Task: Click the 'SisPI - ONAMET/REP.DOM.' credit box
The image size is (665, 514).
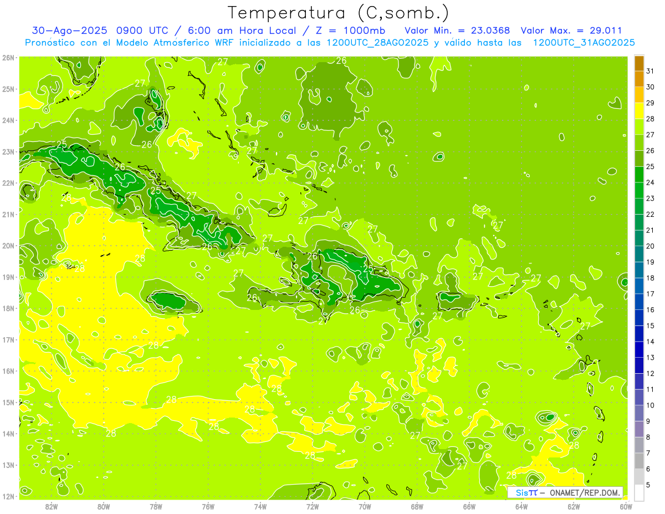Action: [565, 492]
